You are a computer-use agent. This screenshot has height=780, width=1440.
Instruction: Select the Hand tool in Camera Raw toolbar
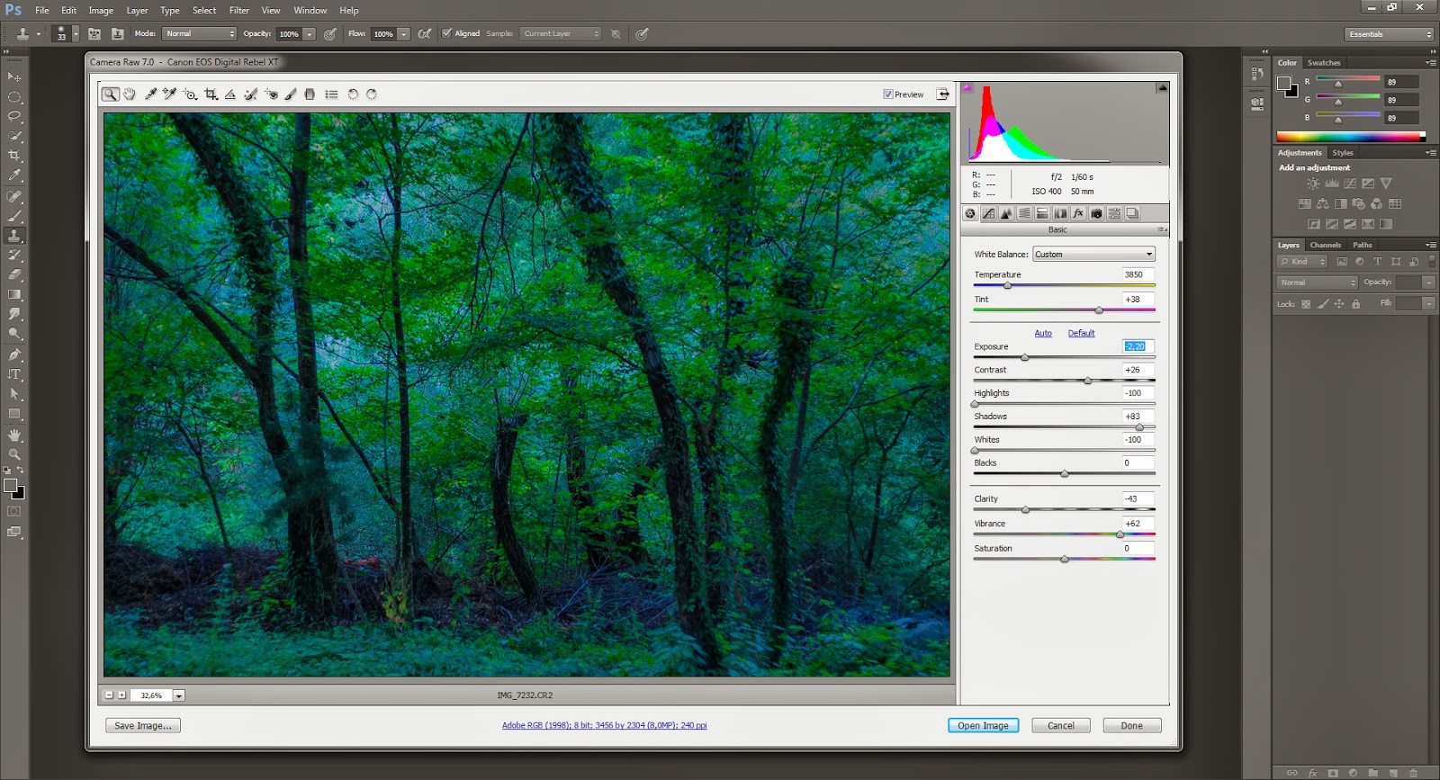[130, 94]
